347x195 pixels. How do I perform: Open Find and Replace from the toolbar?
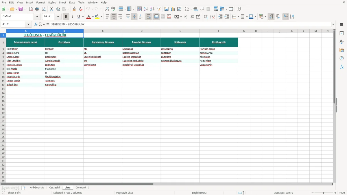coord(107,9)
